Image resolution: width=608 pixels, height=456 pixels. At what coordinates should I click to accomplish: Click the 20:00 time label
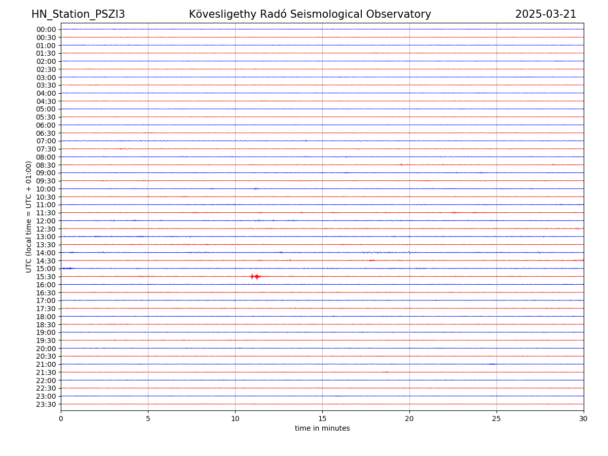point(46,349)
